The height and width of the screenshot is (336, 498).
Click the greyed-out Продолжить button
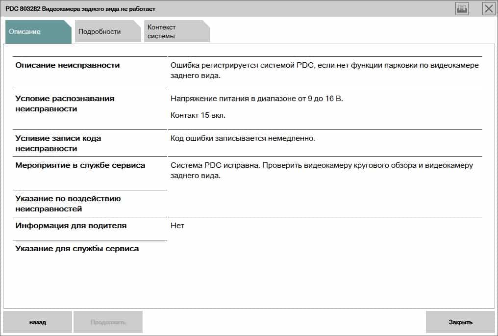point(108,322)
